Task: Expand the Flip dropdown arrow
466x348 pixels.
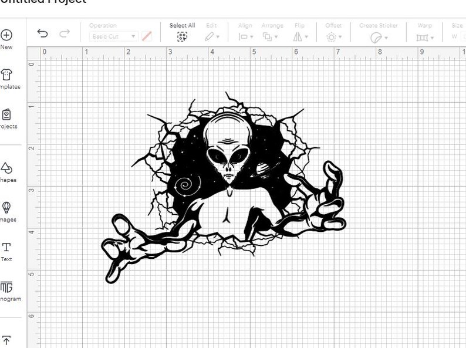Action: [x=306, y=37]
